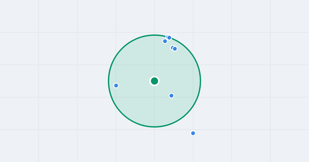Image resolution: width=309 pixels, height=162 pixels.
Task: Click the vertical gridline directly above the circle's top
Action: coord(154,17)
